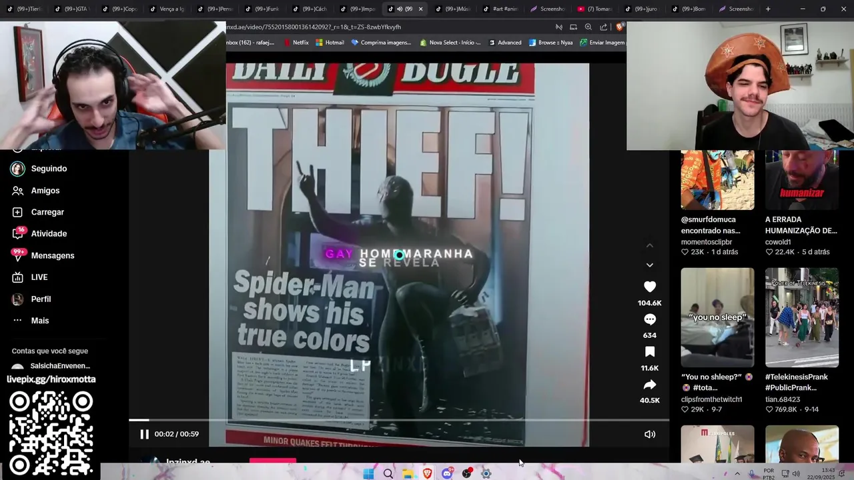Click the browser zoom magnifier icon
854x480 pixels.
[x=588, y=27]
